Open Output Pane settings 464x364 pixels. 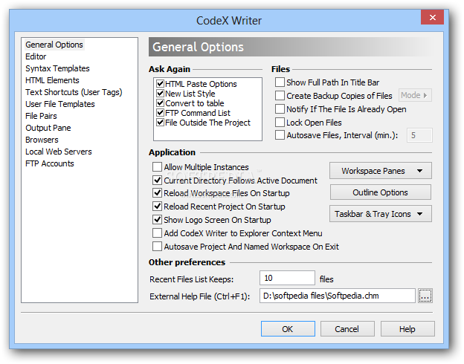click(x=48, y=128)
